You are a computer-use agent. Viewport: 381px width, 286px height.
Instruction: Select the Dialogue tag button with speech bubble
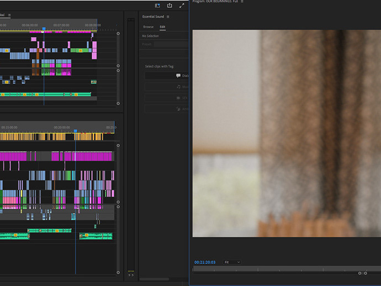pyautogui.click(x=167, y=76)
